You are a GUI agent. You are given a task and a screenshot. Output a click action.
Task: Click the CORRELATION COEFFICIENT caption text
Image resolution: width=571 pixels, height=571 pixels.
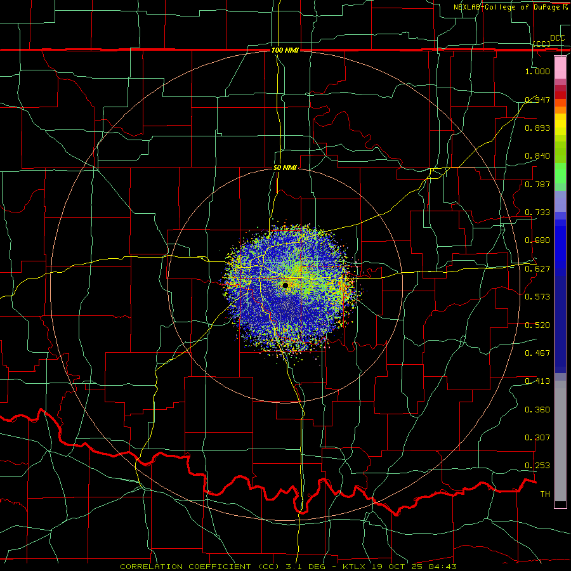(185, 567)
